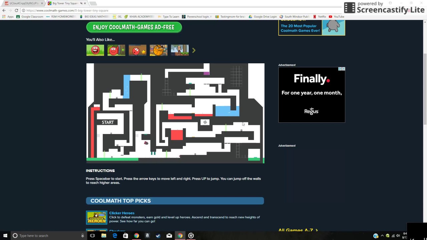Open volume control in system tray
427x240 pixels.
[398, 236]
